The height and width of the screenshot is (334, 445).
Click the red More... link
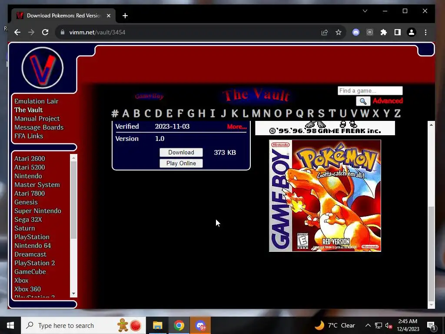coord(237,127)
